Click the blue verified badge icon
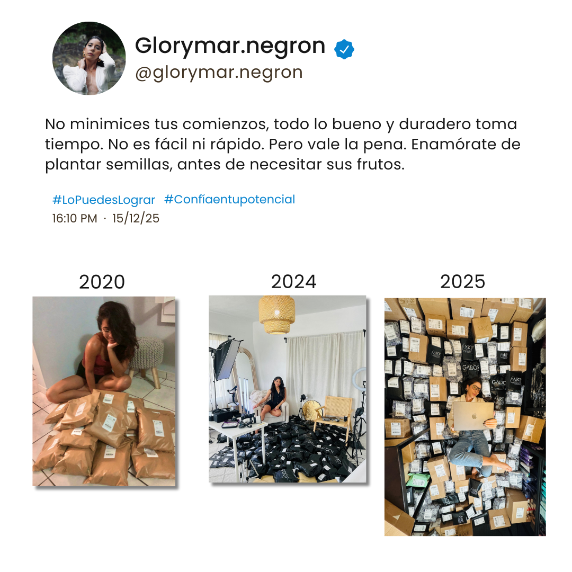 344,49
